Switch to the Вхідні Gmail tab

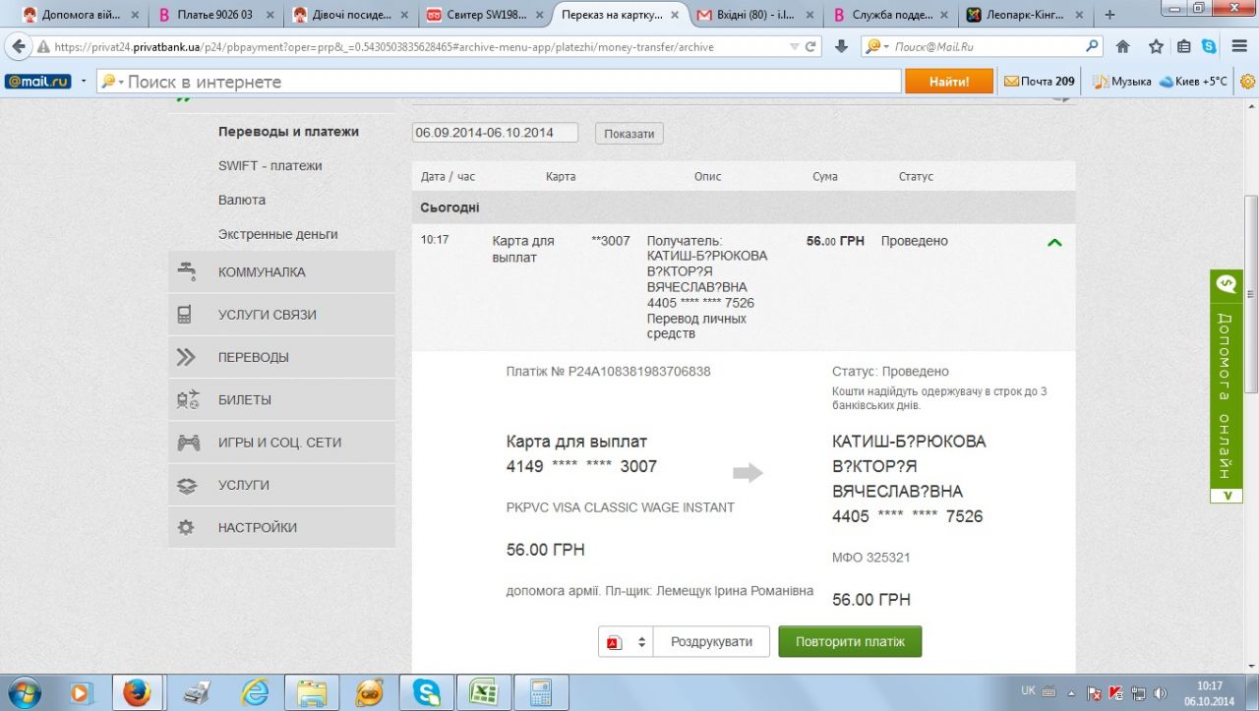(752, 15)
